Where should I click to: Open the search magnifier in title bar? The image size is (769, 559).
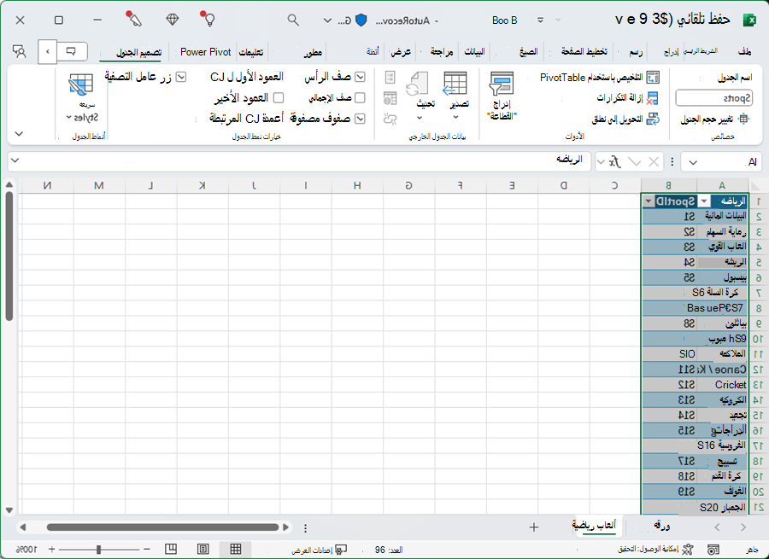[293, 20]
